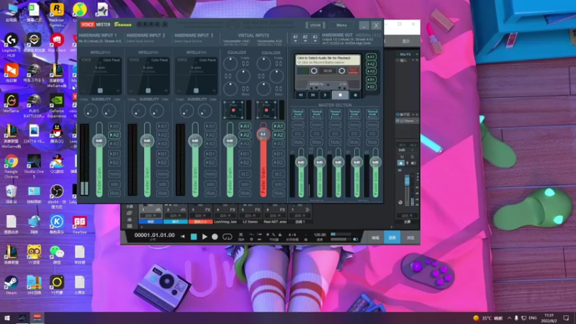The image size is (576, 324).
Task: Toggle B2 routing on Hardware Input 3
Action: point(210,163)
